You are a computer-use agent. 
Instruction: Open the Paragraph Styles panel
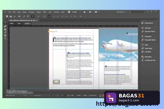150,40
